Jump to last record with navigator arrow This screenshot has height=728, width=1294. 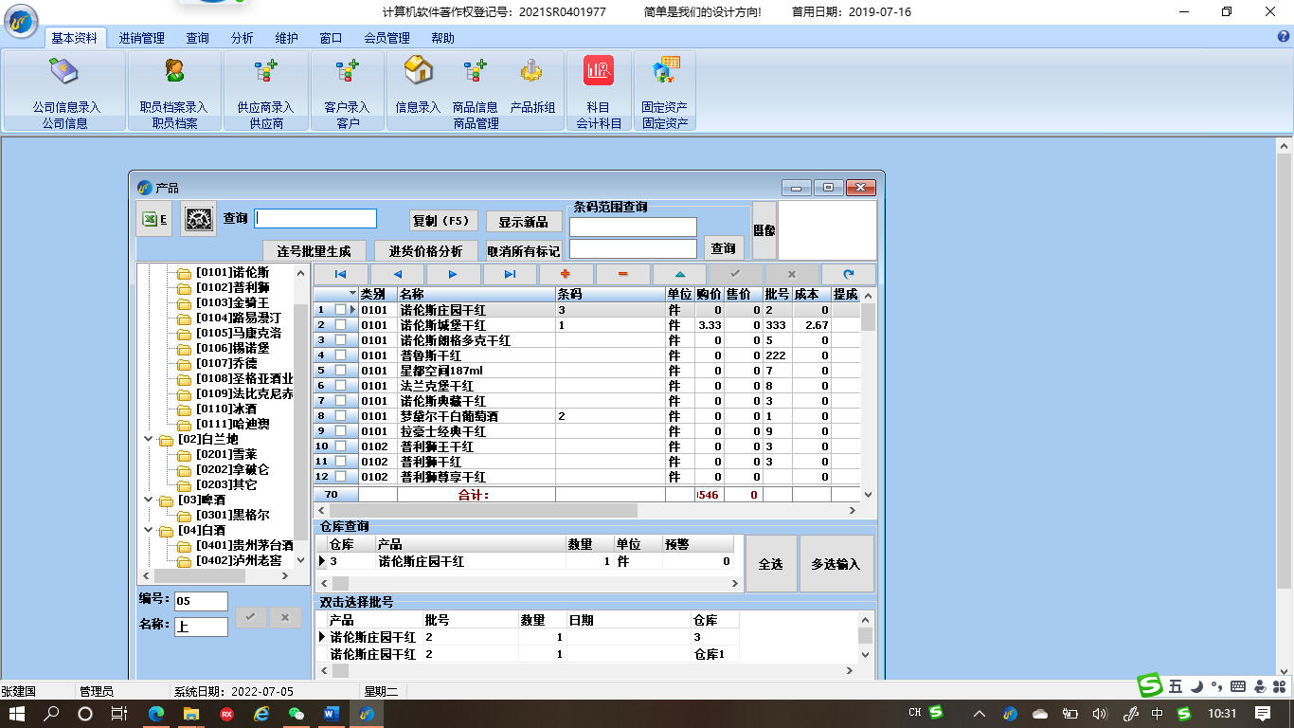click(x=510, y=274)
